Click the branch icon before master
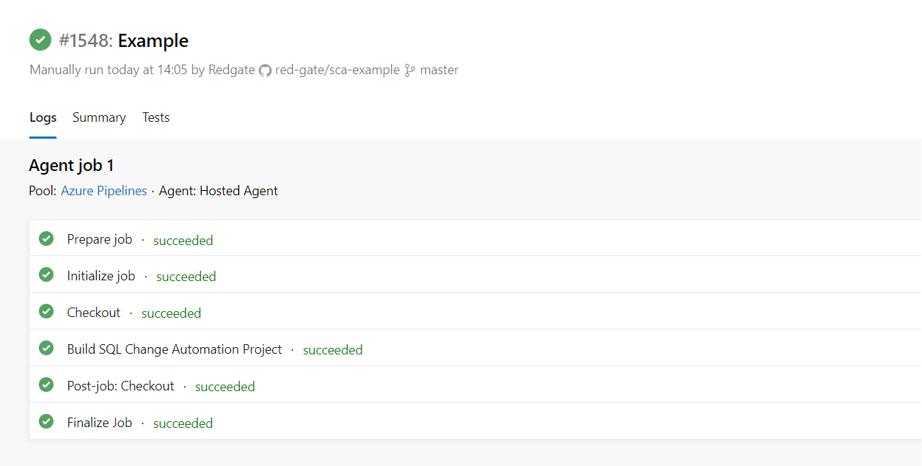The width and height of the screenshot is (922, 466). [410, 70]
